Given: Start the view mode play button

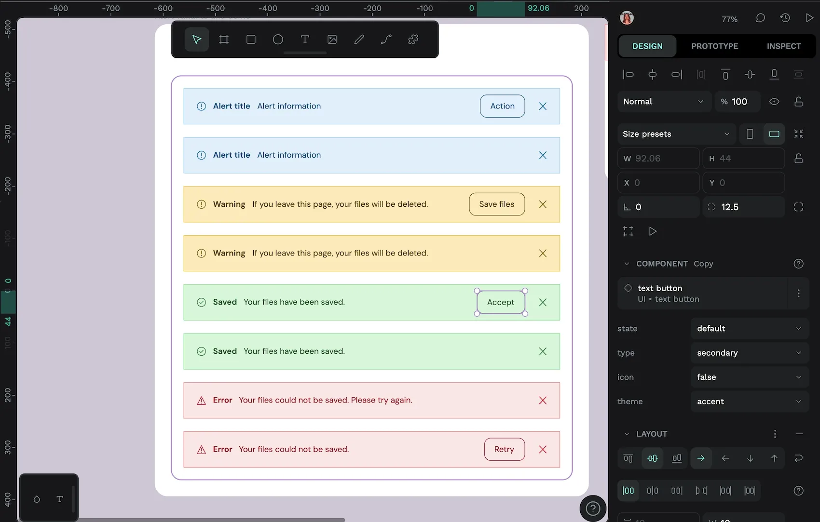Looking at the screenshot, I should [x=809, y=18].
